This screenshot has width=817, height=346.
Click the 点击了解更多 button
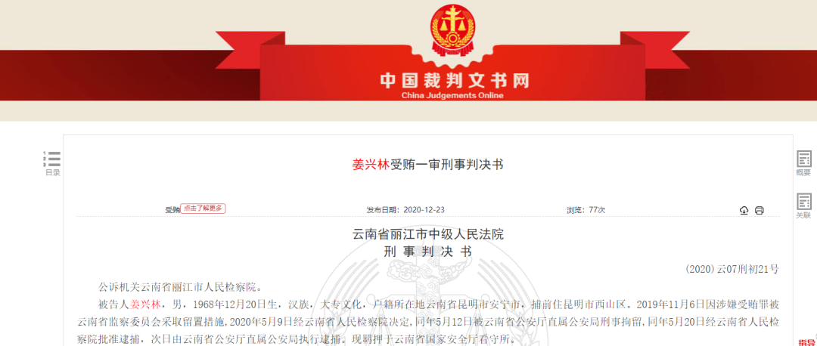coord(203,208)
